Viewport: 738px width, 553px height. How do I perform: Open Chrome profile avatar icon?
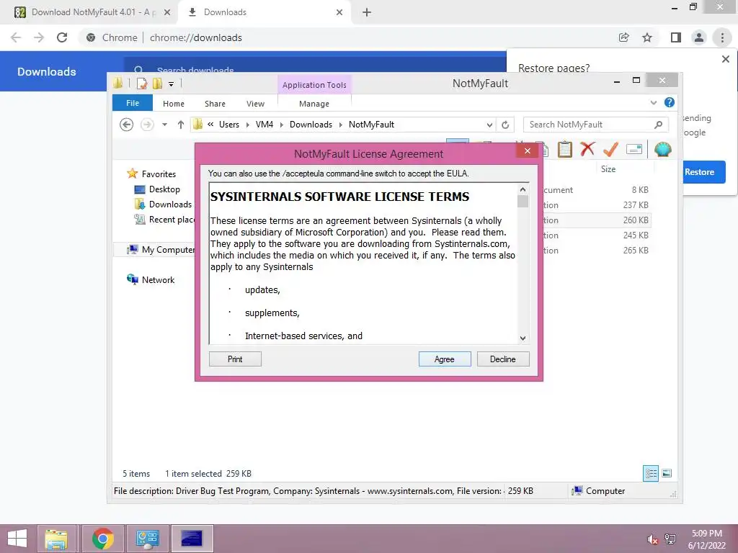click(x=699, y=37)
